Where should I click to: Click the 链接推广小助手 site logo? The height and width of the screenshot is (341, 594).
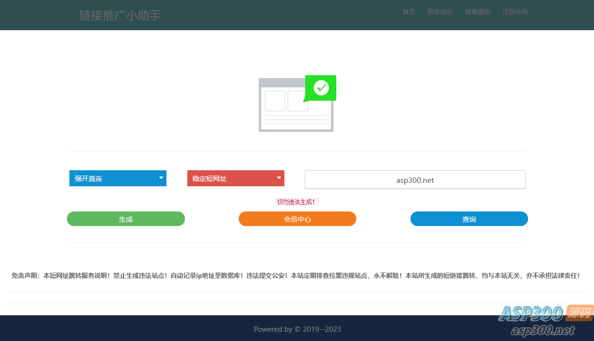(120, 15)
